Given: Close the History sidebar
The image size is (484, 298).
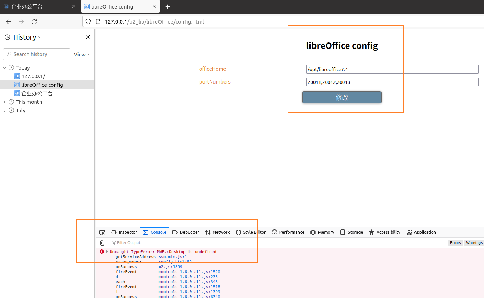Looking at the screenshot, I should coord(88,37).
